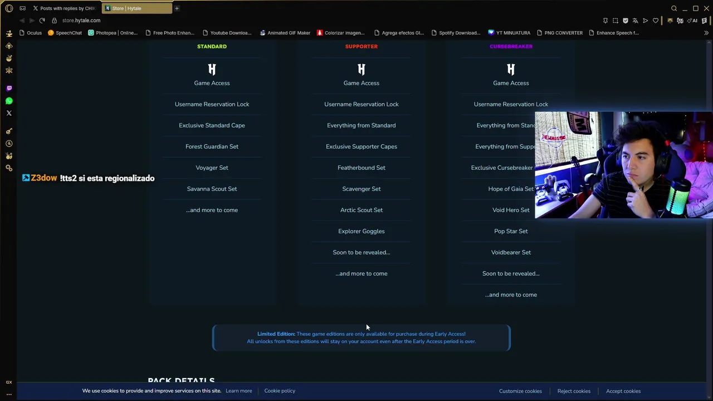This screenshot has width=713, height=401.
Task: Click 'Voyager Set' in Standard column
Action: point(212,168)
